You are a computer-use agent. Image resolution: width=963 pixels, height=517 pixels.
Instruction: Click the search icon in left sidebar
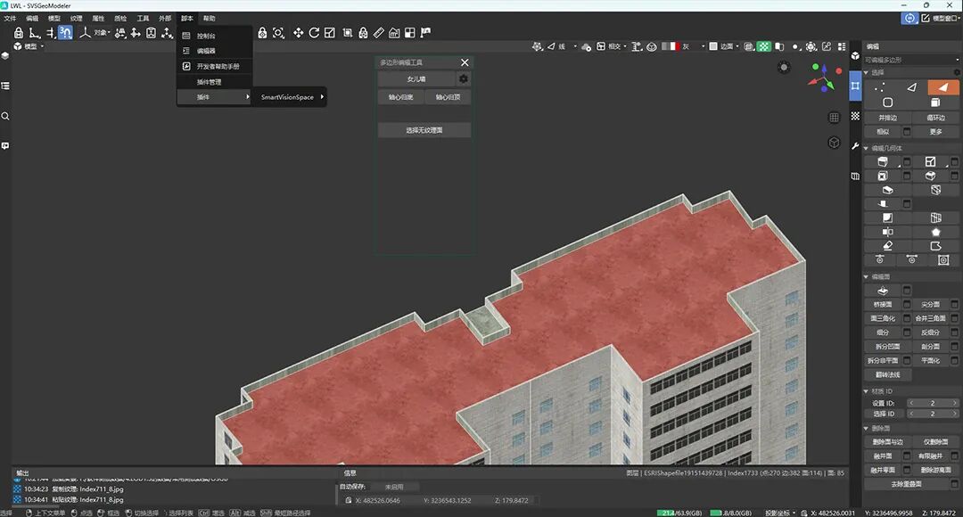(x=5, y=116)
